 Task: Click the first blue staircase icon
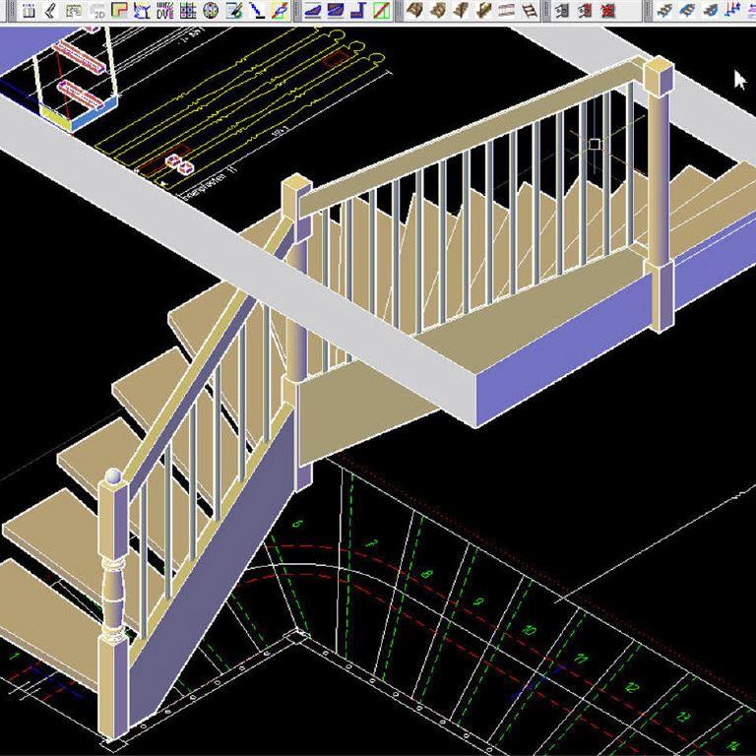pyautogui.click(x=664, y=11)
